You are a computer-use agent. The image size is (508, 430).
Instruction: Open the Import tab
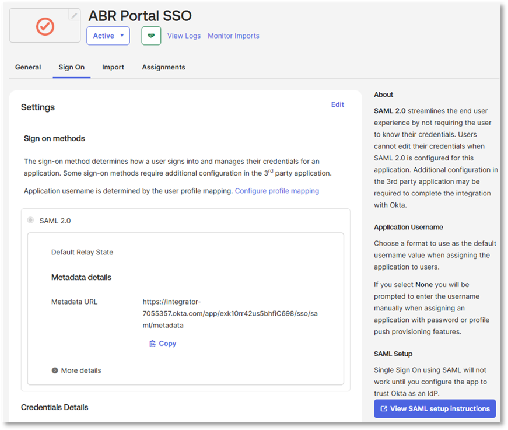tap(113, 67)
